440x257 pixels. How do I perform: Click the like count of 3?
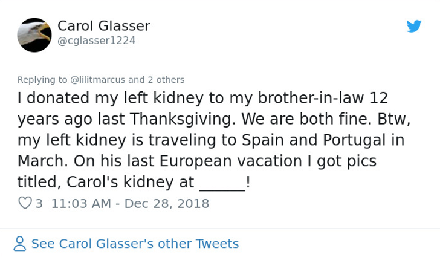[39, 203]
